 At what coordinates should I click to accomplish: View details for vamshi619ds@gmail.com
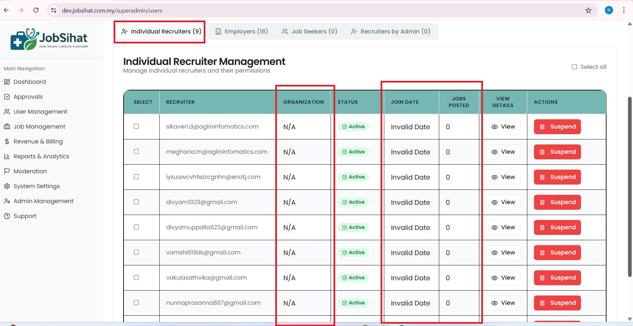pos(503,253)
